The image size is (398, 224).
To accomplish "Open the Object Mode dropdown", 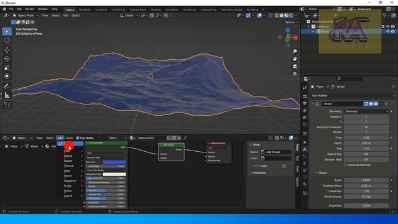I will 25,16.
